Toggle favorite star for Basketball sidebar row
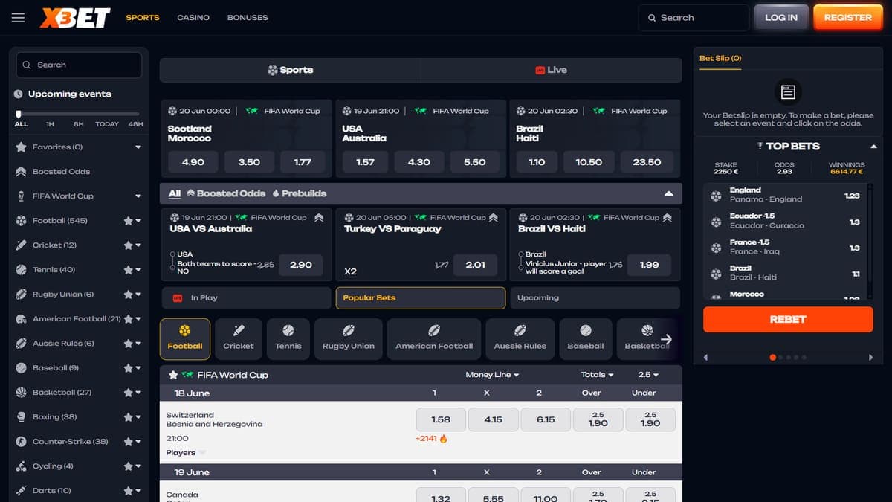 pos(128,393)
